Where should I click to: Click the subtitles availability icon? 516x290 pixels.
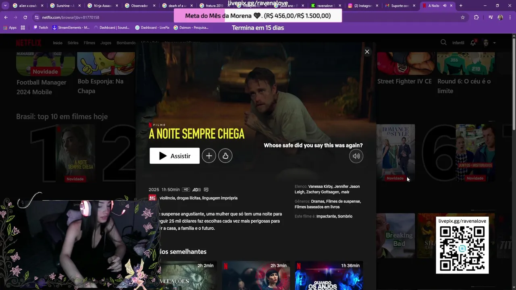point(206,190)
